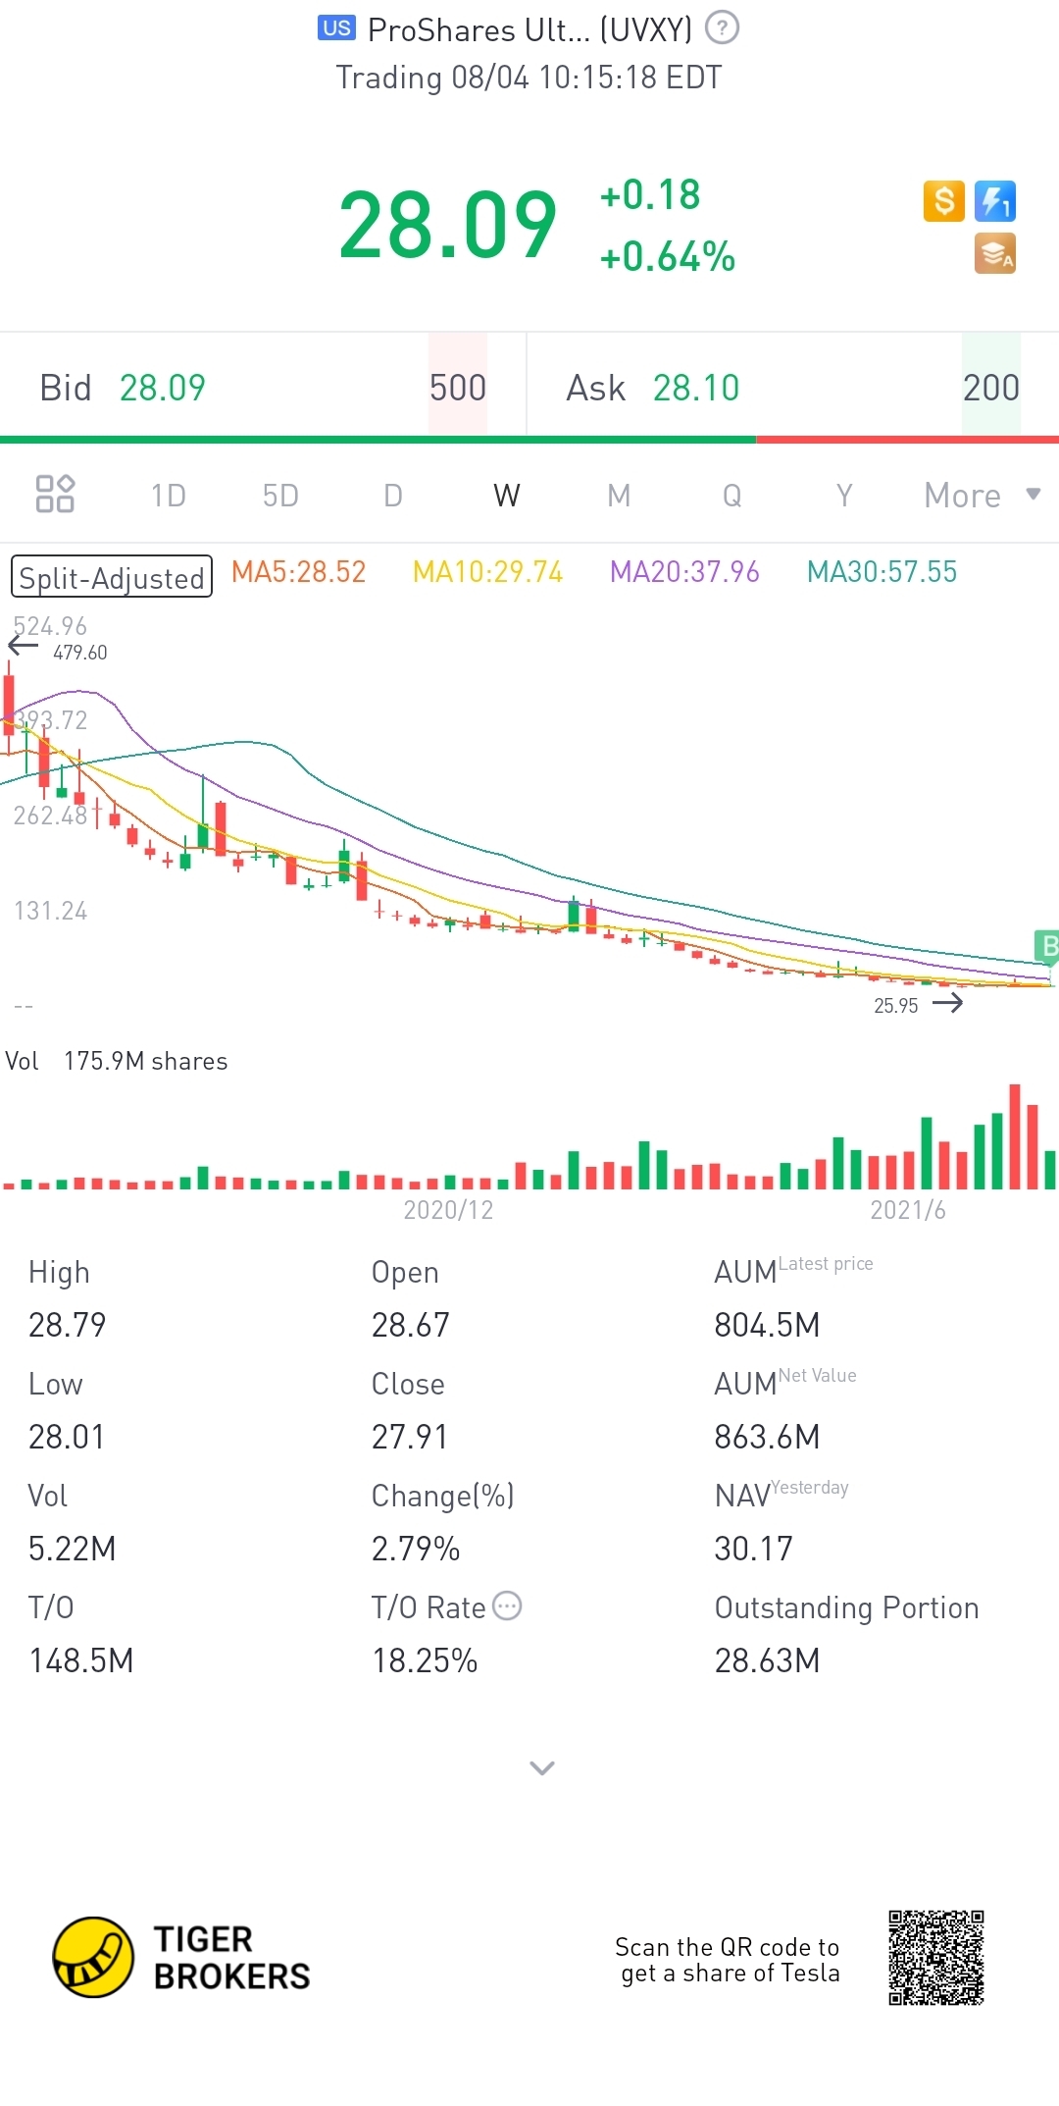Tap the US market flag badge
This screenshot has height=2106, width=1059.
(x=336, y=27)
